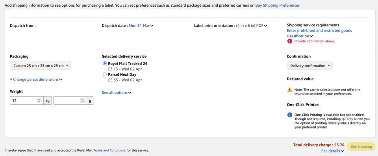Click the Buy Shipping button
378x156 pixels.
(361, 147)
